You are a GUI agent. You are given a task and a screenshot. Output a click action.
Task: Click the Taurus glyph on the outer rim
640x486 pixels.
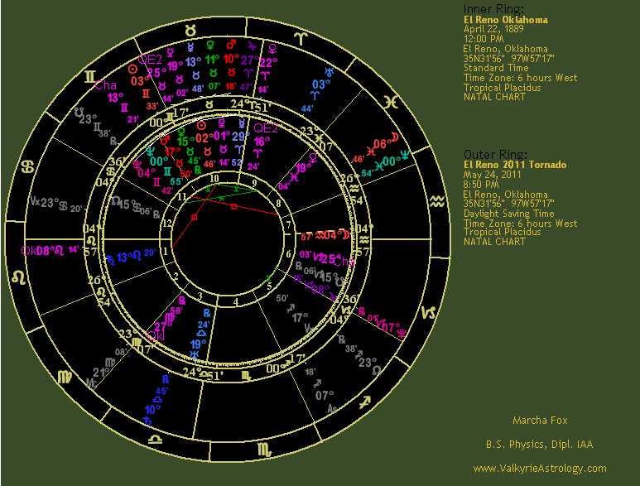click(191, 29)
